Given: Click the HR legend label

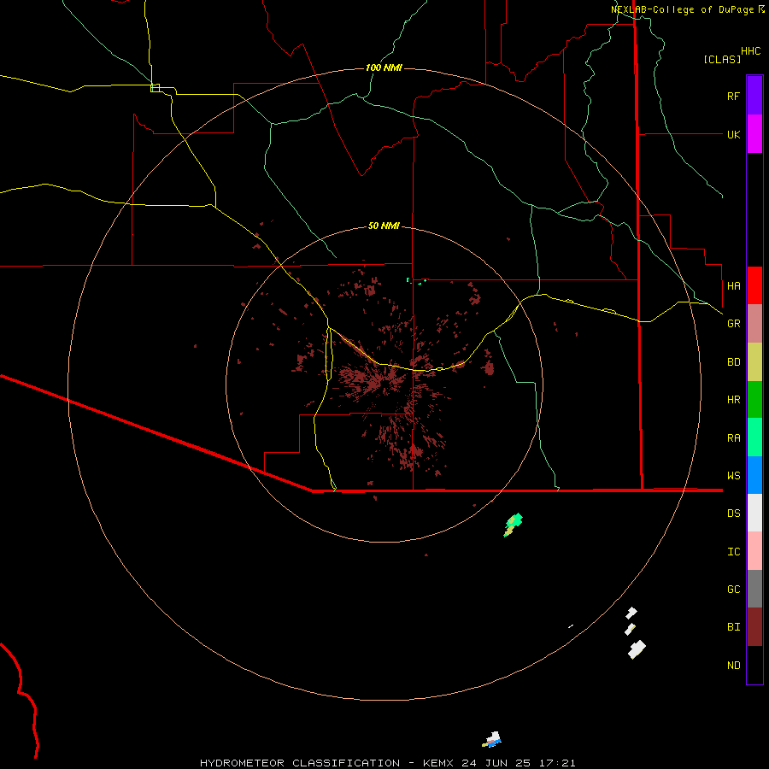Looking at the screenshot, I should pos(733,400).
